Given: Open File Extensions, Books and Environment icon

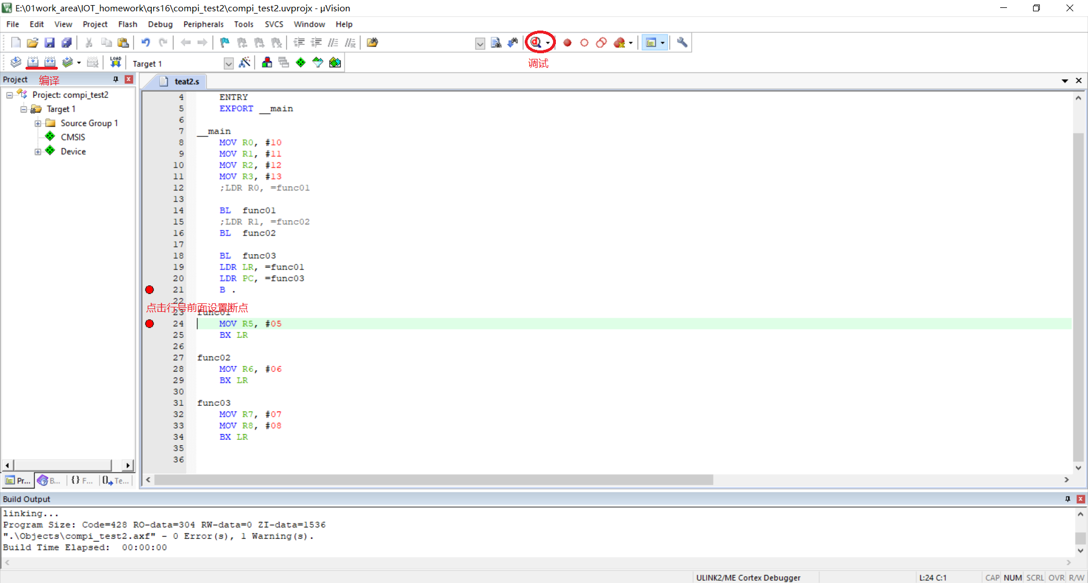Looking at the screenshot, I should pos(267,62).
